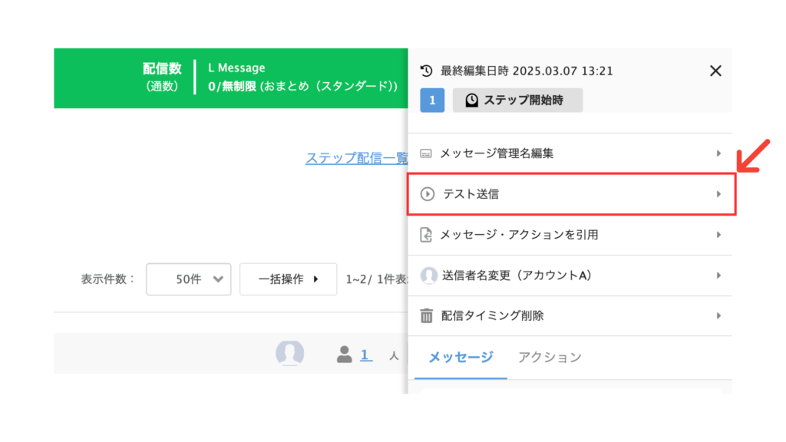Open the 50件 display count dropdown
The width and height of the screenshot is (786, 442).
(x=189, y=279)
